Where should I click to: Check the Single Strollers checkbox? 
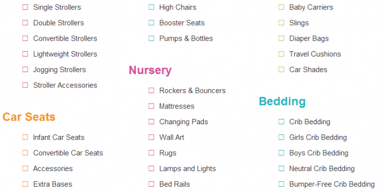point(25,7)
